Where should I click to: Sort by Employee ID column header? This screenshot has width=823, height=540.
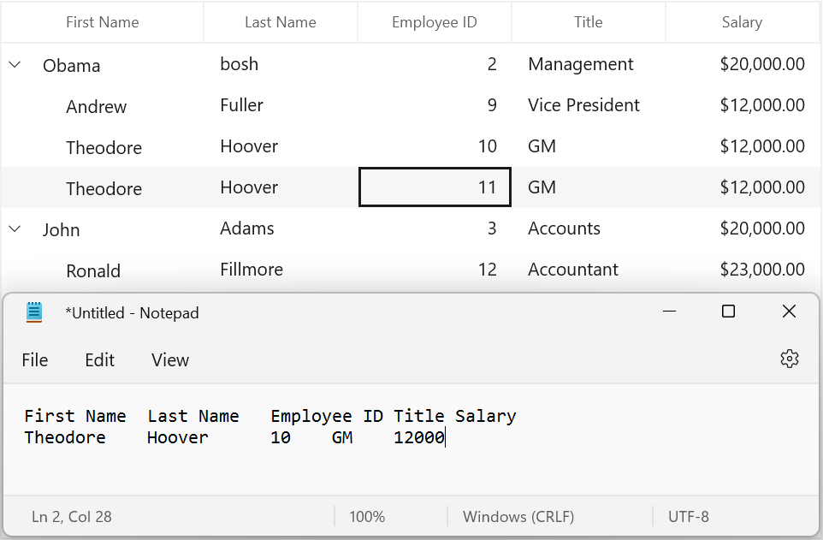coord(435,22)
